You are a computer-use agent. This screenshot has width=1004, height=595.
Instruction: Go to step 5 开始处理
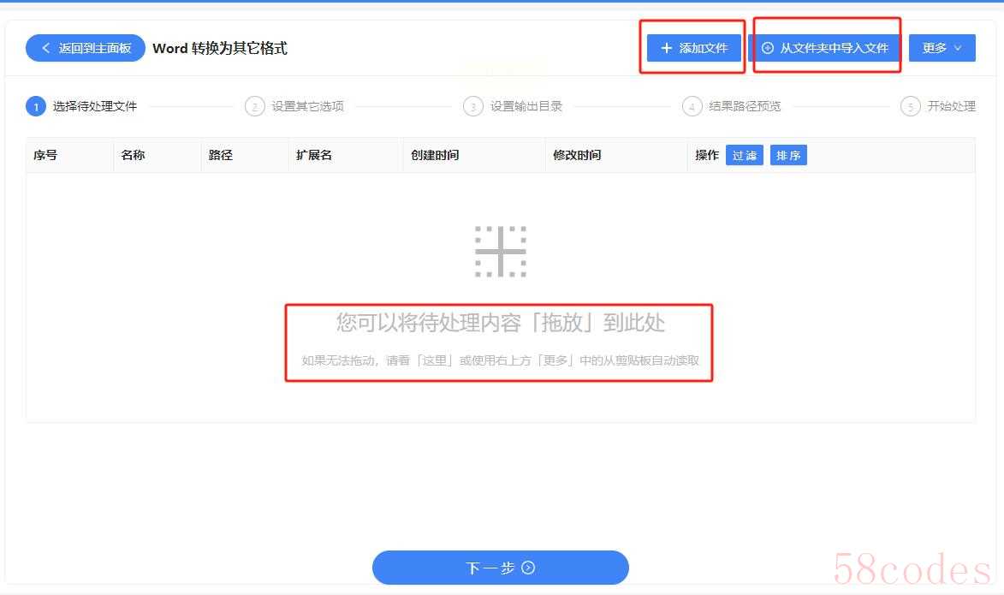pos(938,106)
